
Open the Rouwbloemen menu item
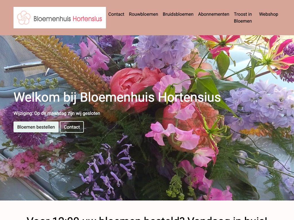[x=144, y=14]
